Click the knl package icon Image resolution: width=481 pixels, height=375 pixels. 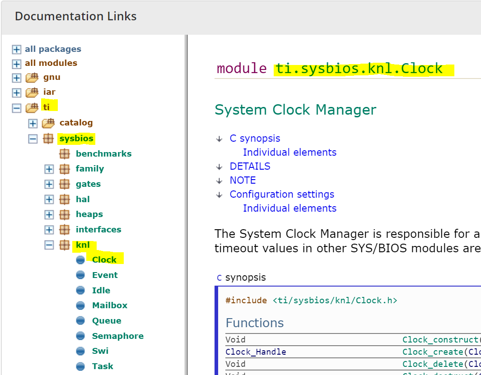[65, 245]
